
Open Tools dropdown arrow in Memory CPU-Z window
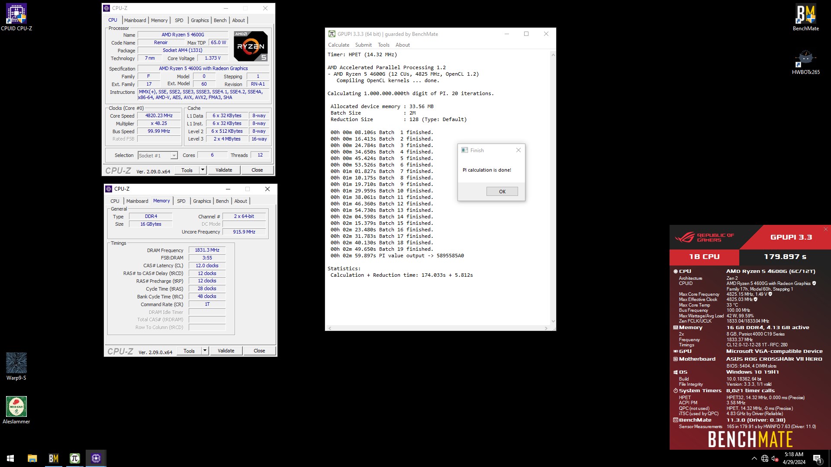point(204,351)
